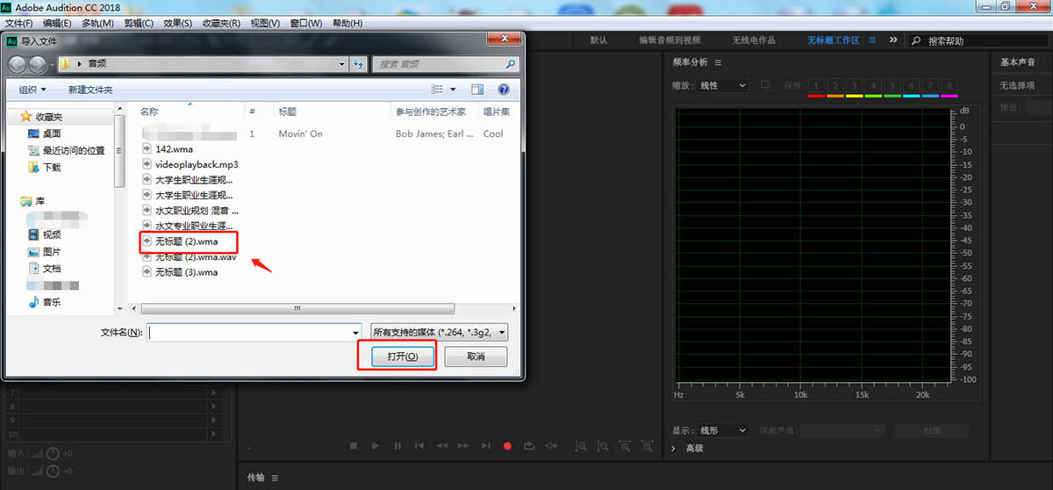Click the Rewind transport button
Screen dimensions: 1053x490
441,446
